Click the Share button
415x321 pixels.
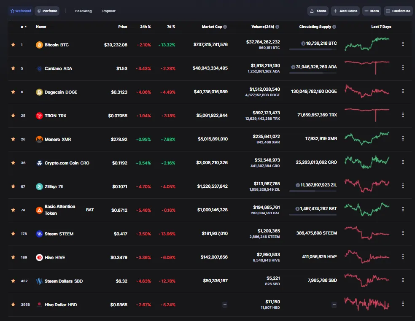pyautogui.click(x=318, y=11)
